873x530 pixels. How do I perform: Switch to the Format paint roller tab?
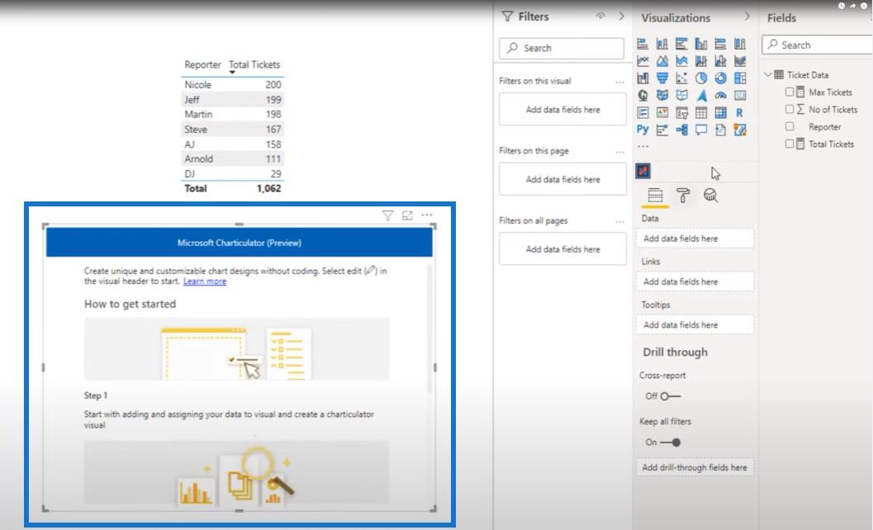point(683,196)
